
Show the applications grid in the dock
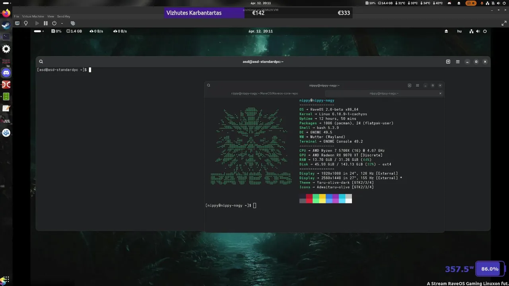pos(6,279)
